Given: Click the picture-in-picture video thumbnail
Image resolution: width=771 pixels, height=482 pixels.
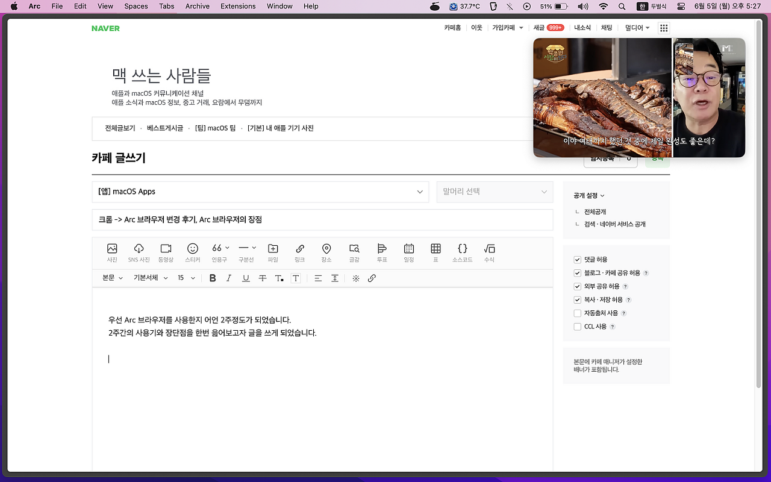Looking at the screenshot, I should tap(639, 98).
